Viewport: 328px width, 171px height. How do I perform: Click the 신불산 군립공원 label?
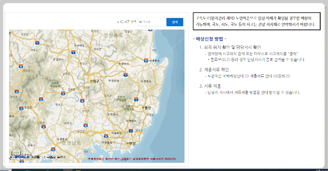pos(129,107)
